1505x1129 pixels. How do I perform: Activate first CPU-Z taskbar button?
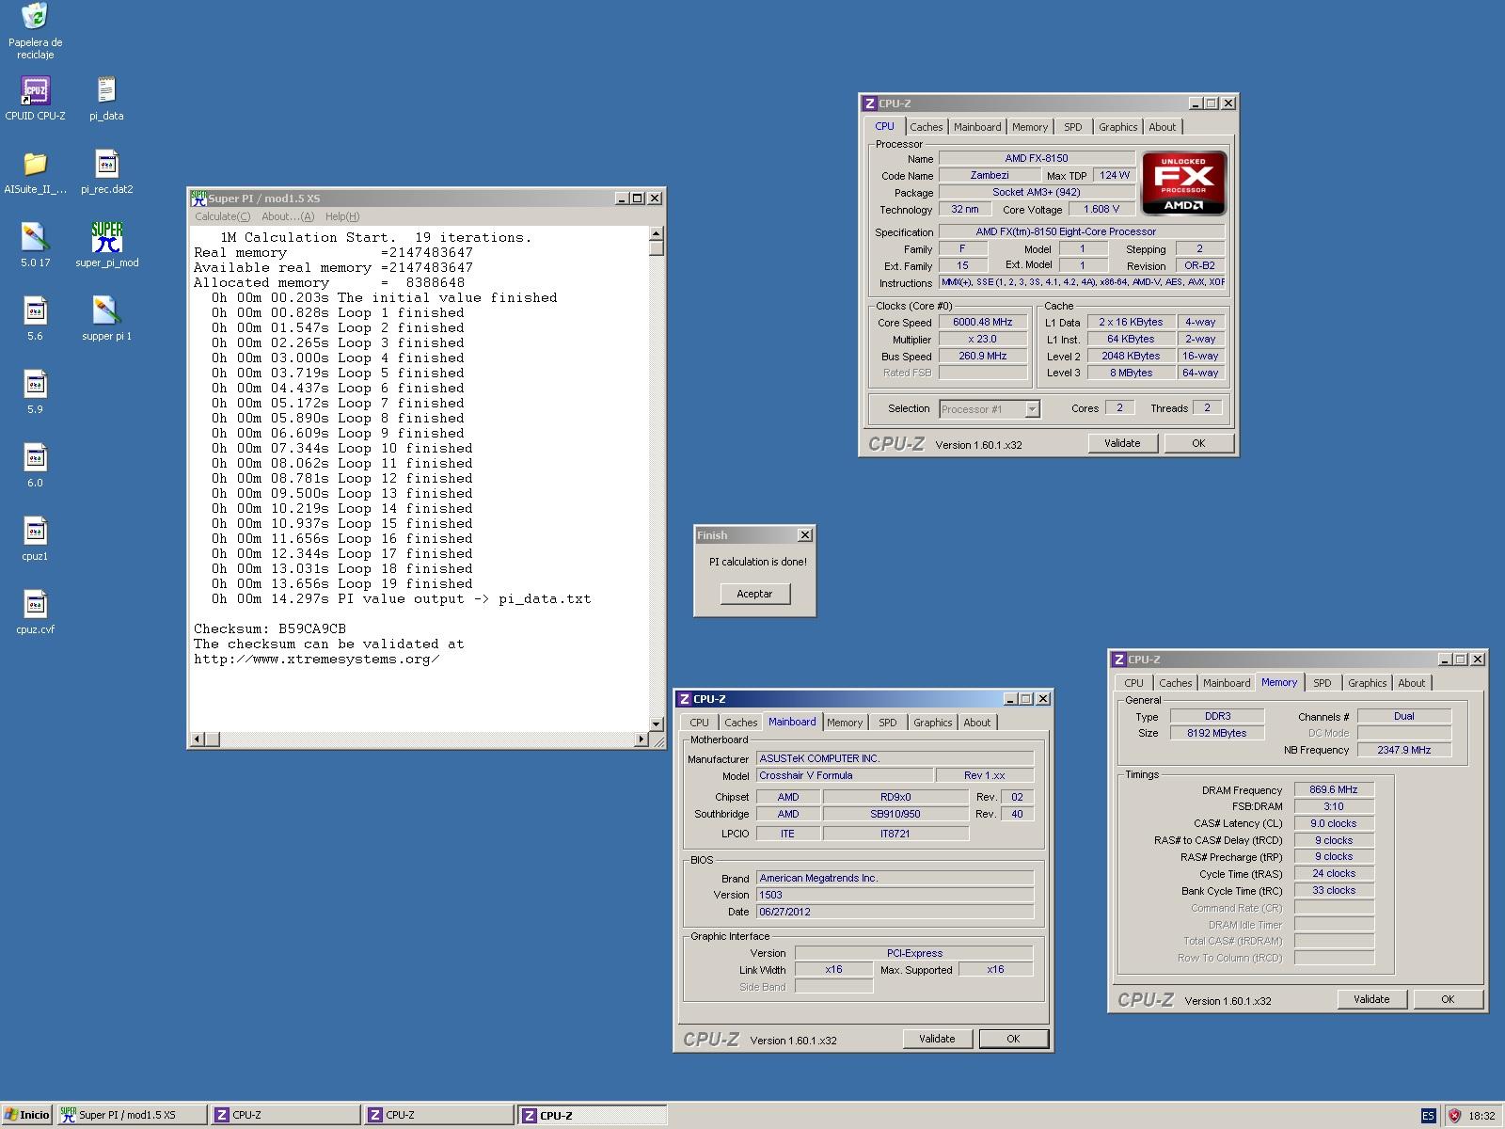click(x=286, y=1115)
